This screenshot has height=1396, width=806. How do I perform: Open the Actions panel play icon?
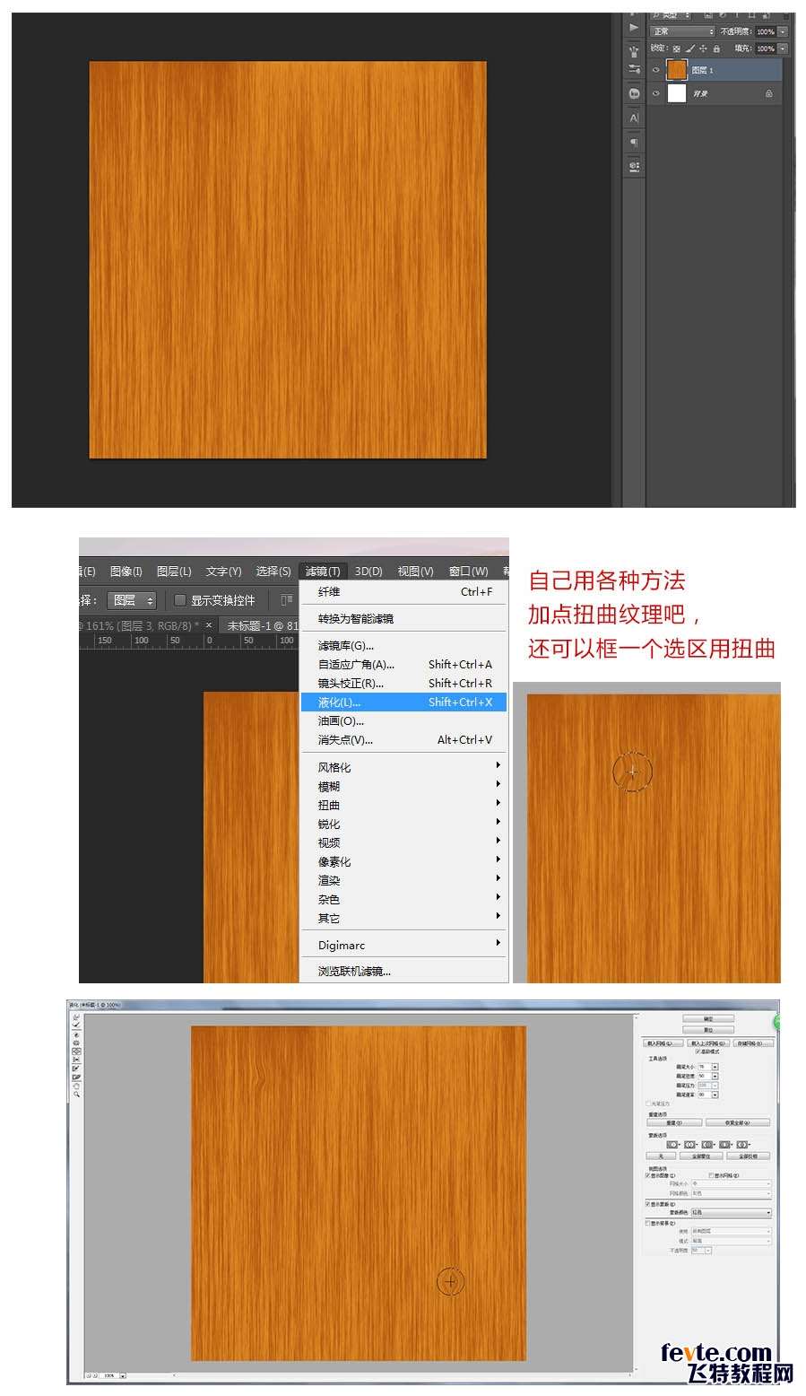pyautogui.click(x=634, y=28)
